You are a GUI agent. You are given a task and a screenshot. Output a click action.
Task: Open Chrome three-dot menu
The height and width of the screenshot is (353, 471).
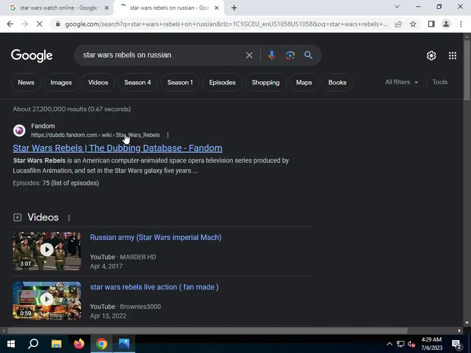[461, 24]
